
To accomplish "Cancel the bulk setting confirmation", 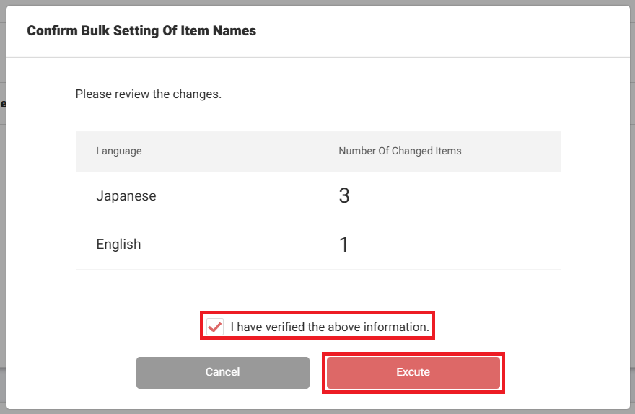I will [x=222, y=372].
